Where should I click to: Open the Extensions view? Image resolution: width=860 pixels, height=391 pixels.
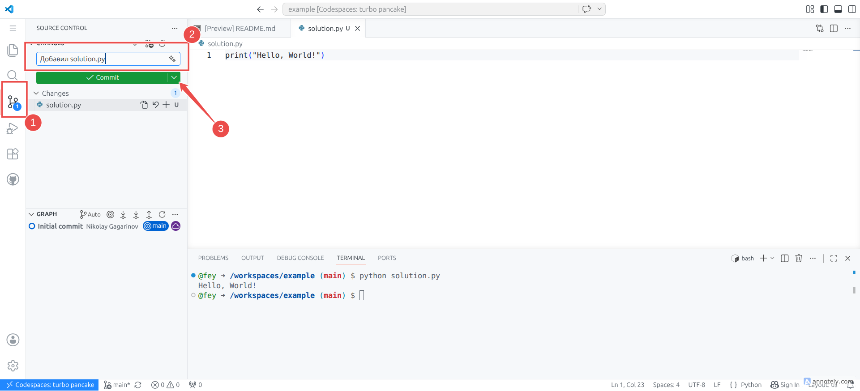click(x=13, y=154)
